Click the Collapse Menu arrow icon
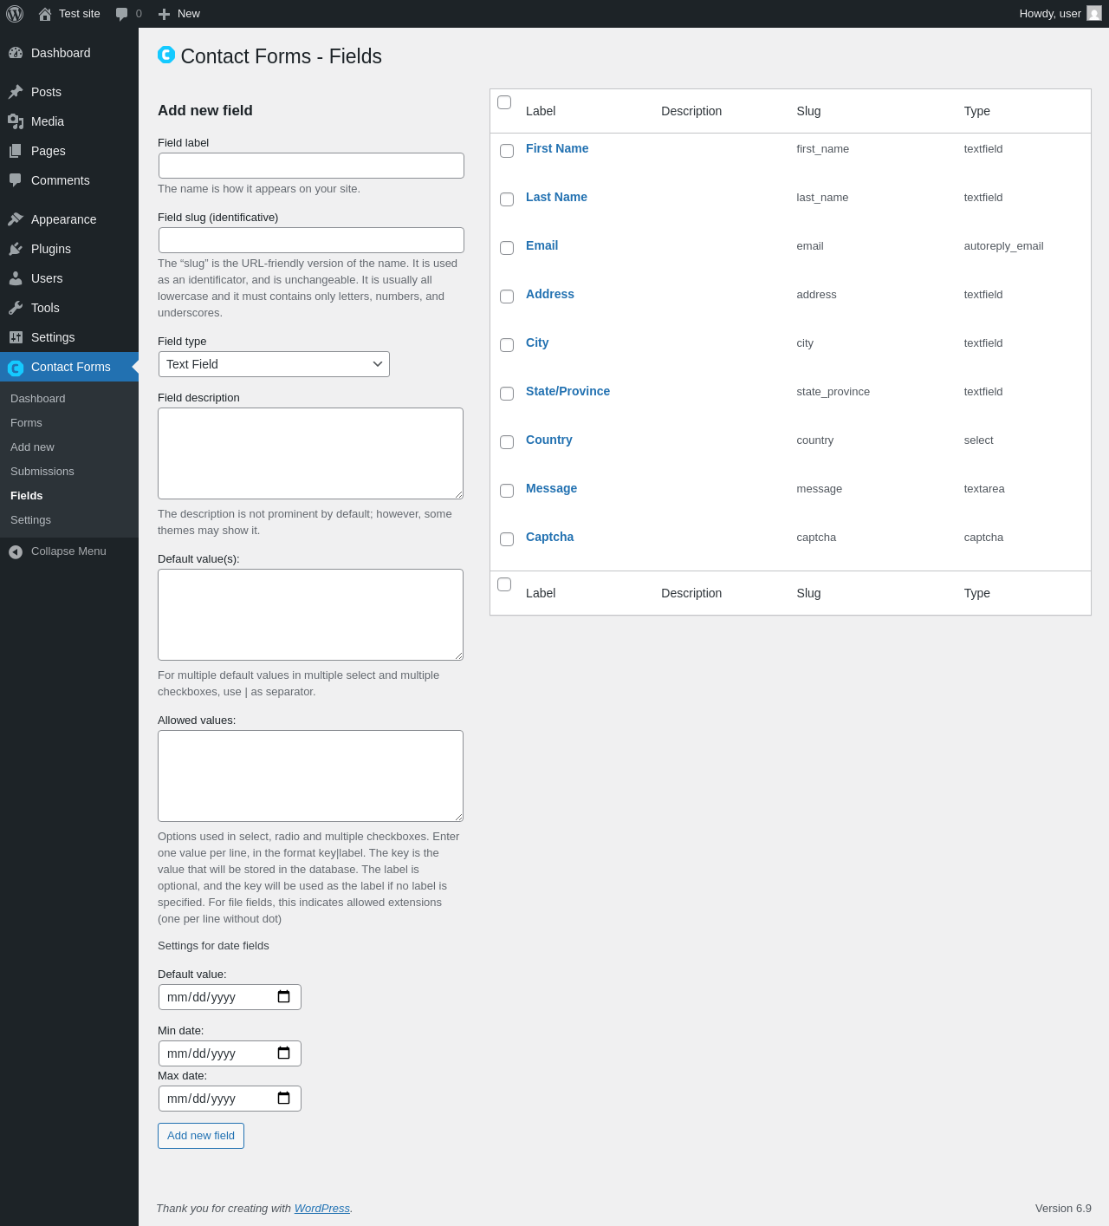This screenshot has height=1226, width=1109. click(16, 551)
